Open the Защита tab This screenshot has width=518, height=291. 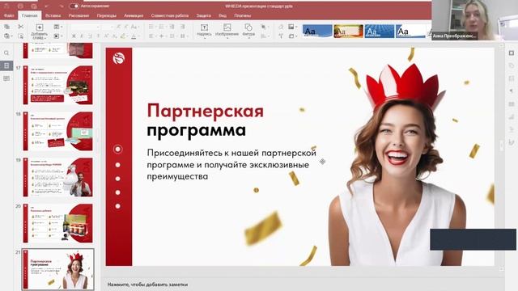coord(203,15)
